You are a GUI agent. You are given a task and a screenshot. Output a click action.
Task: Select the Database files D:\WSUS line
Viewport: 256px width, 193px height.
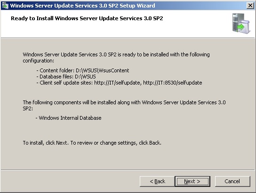pos(66,77)
